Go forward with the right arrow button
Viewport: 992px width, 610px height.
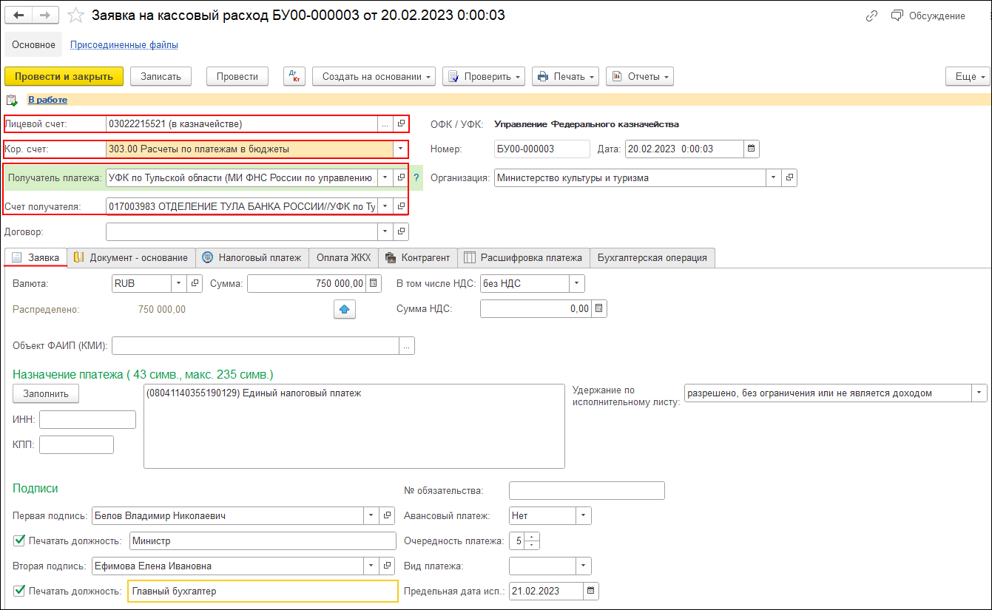(45, 16)
